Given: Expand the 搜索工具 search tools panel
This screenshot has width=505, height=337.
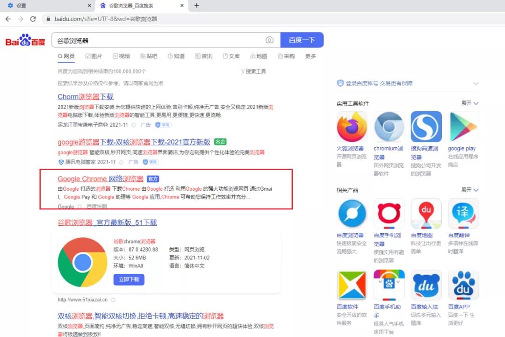Looking at the screenshot, I should pos(253,71).
